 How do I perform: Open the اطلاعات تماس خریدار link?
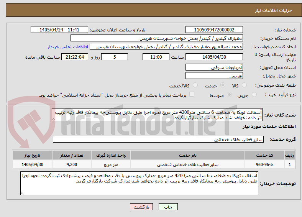68,47
